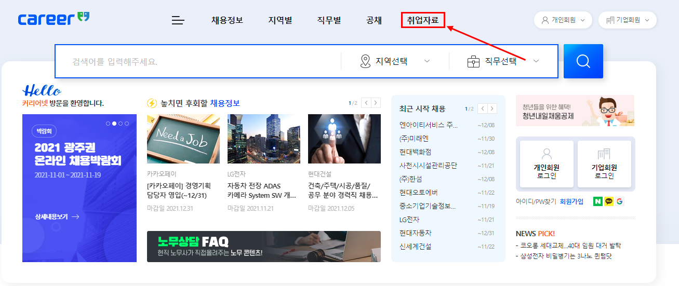Sign in with Kakao icon

tap(608, 201)
